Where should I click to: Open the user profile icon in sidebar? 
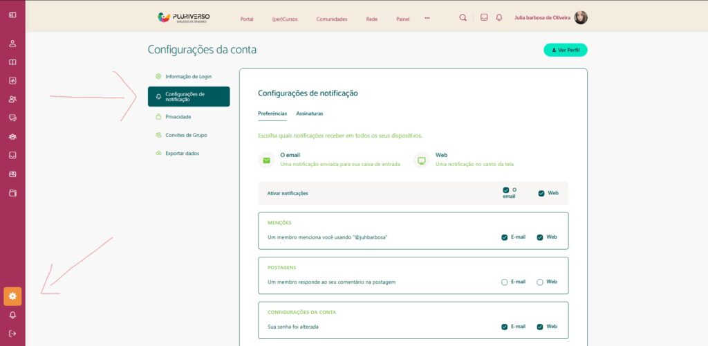tap(12, 44)
